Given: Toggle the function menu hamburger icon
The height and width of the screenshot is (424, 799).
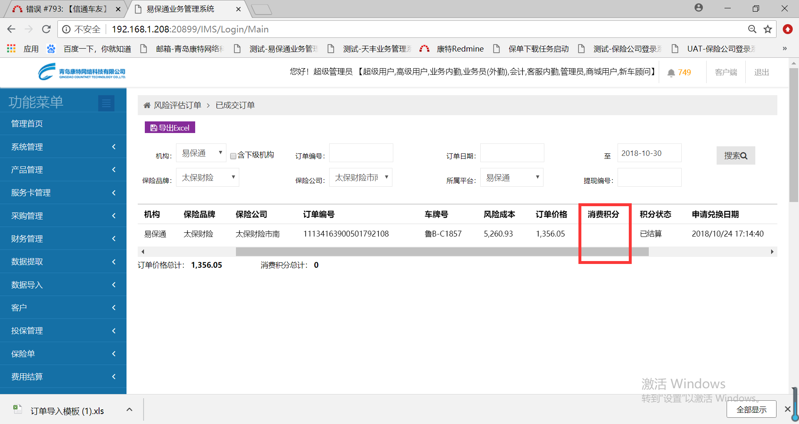Looking at the screenshot, I should coord(106,103).
